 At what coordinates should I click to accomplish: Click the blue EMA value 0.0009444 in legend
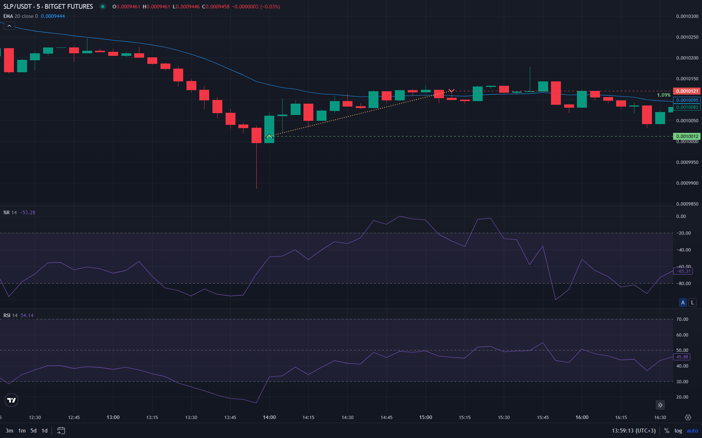(53, 16)
